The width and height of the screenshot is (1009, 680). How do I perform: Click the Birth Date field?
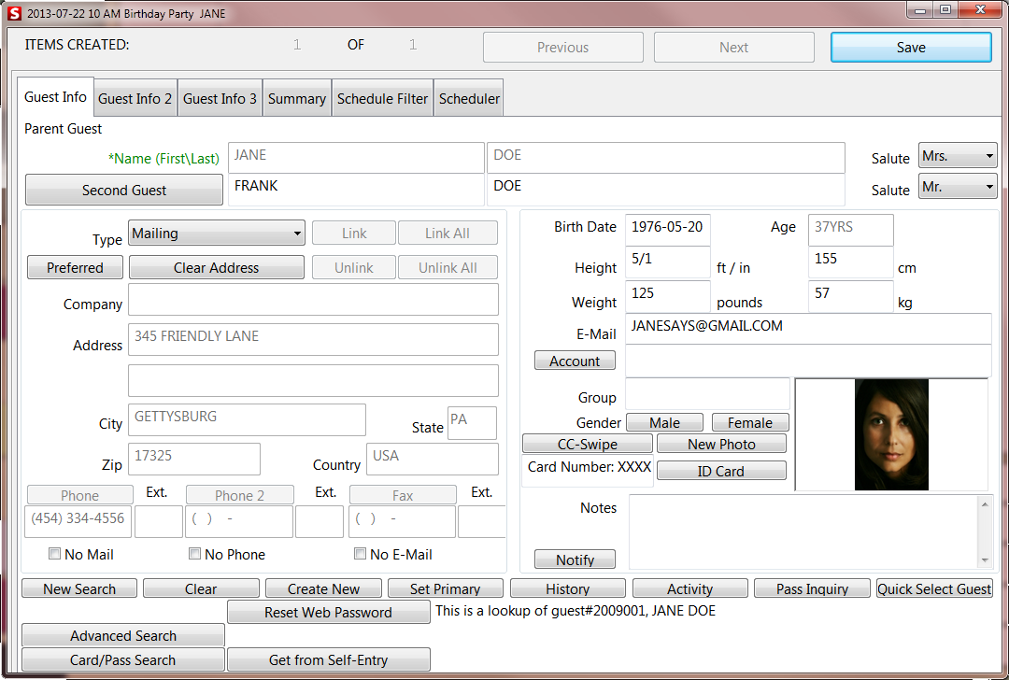(668, 230)
